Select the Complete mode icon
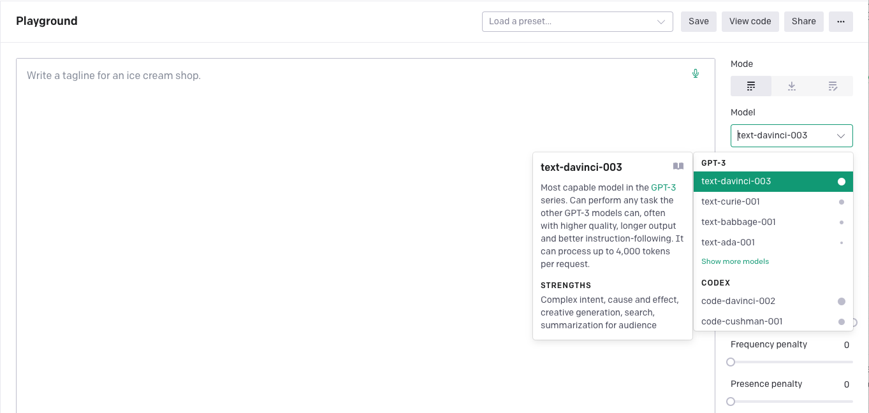869x413 pixels. pyautogui.click(x=750, y=85)
